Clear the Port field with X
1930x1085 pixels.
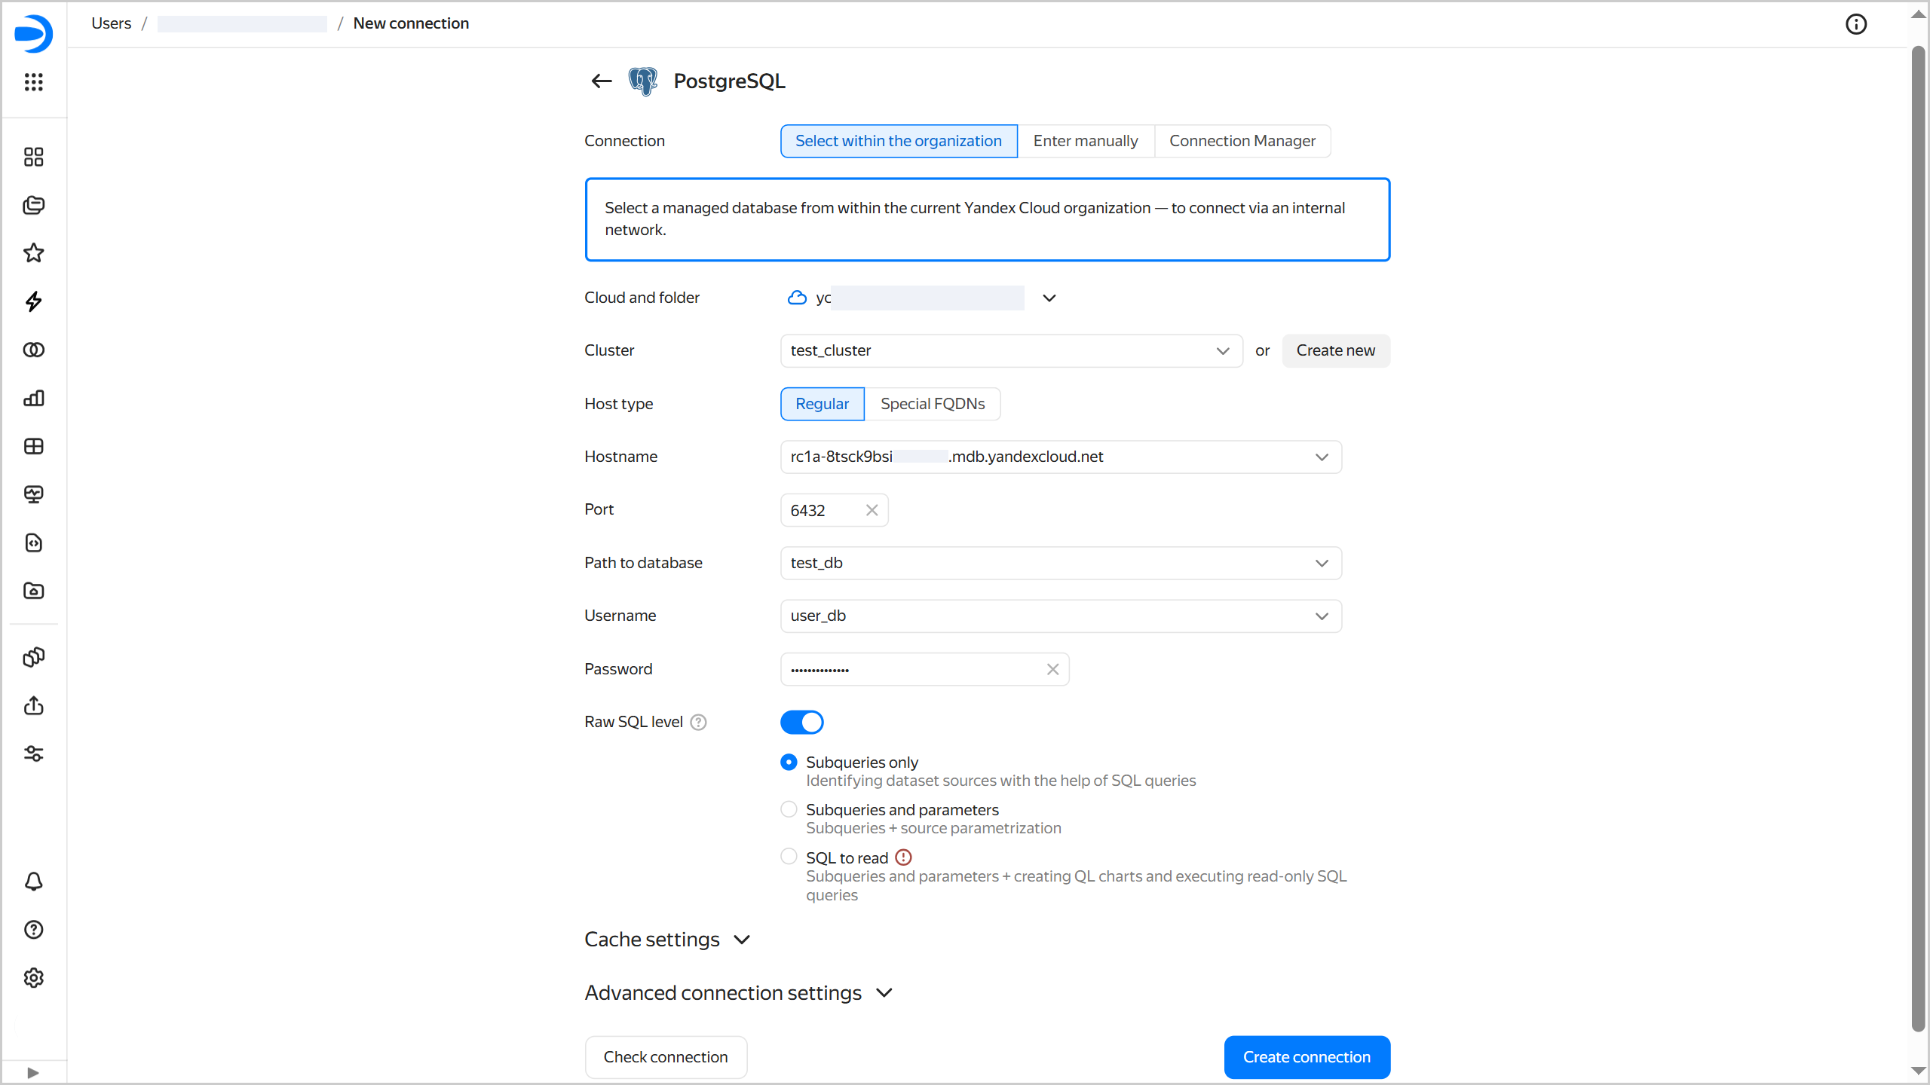click(x=872, y=510)
